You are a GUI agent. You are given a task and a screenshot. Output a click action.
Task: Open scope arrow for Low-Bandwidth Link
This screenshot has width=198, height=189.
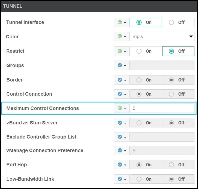pos(125,179)
